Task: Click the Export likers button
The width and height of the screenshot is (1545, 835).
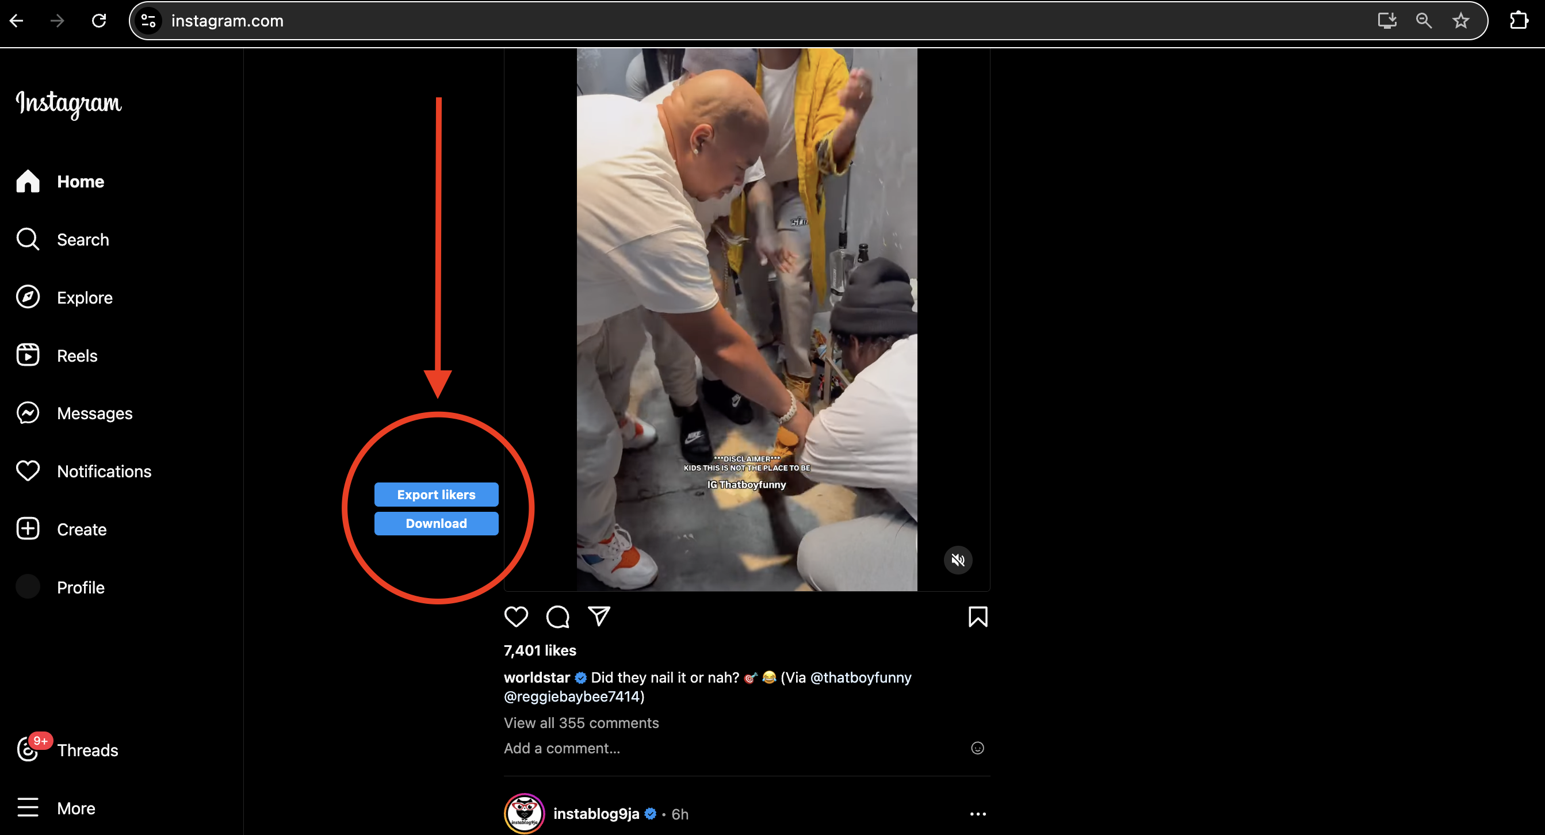Action: tap(436, 495)
